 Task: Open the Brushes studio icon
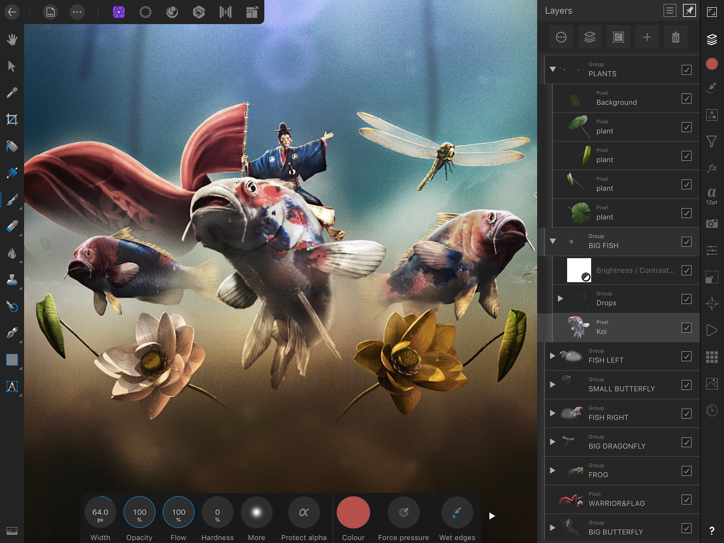712,88
